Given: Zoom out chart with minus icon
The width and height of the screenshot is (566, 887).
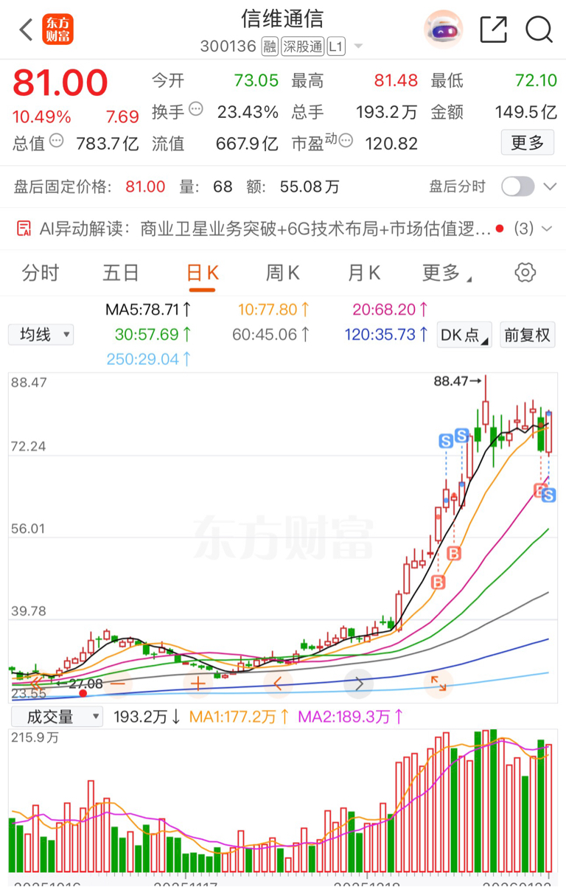Looking at the screenshot, I should tap(117, 683).
